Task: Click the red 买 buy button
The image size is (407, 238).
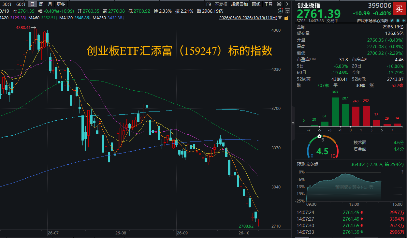Action: point(399,9)
